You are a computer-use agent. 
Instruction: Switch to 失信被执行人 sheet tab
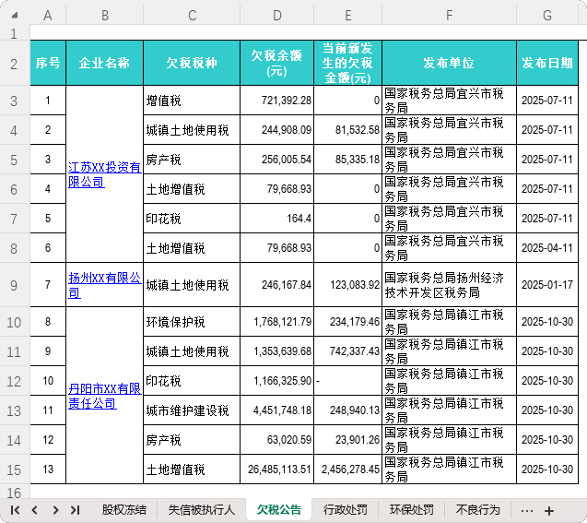202,510
